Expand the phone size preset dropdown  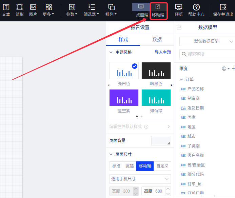pyautogui.click(x=140, y=179)
